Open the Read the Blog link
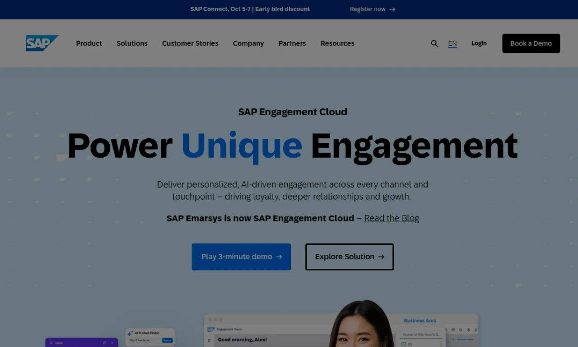 point(392,218)
